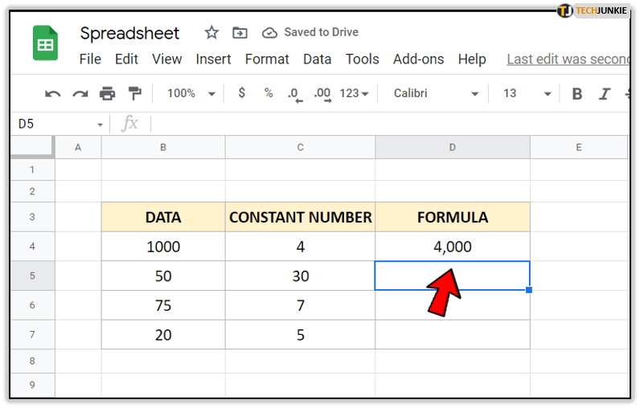Viewport: 640px width, 408px height.
Task: Open the Insert menu
Action: coord(213,59)
